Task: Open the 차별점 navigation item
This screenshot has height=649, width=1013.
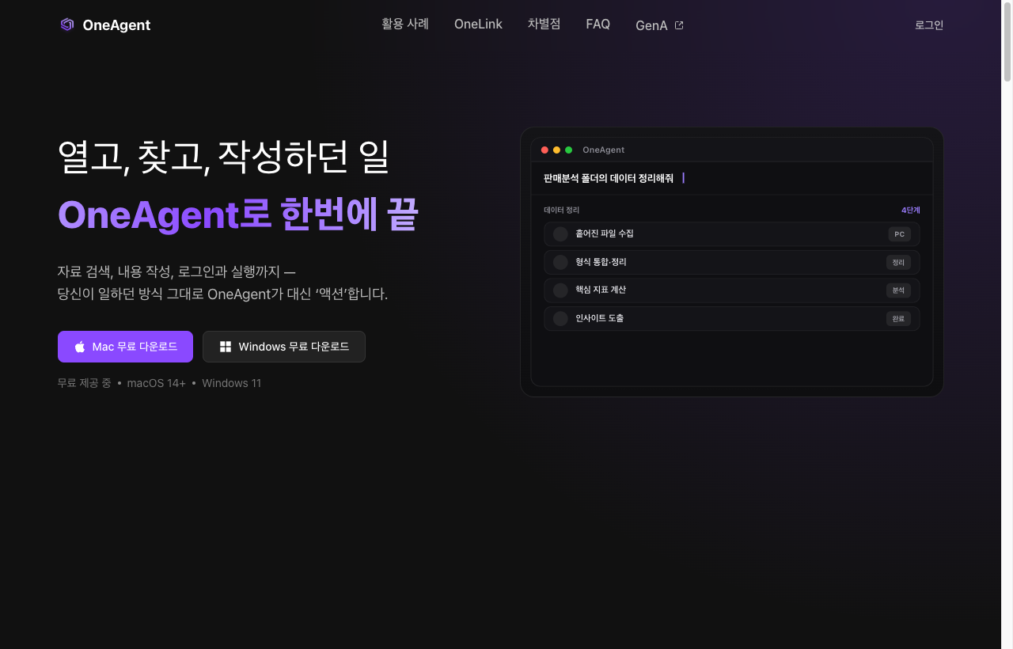Action: coord(544,24)
